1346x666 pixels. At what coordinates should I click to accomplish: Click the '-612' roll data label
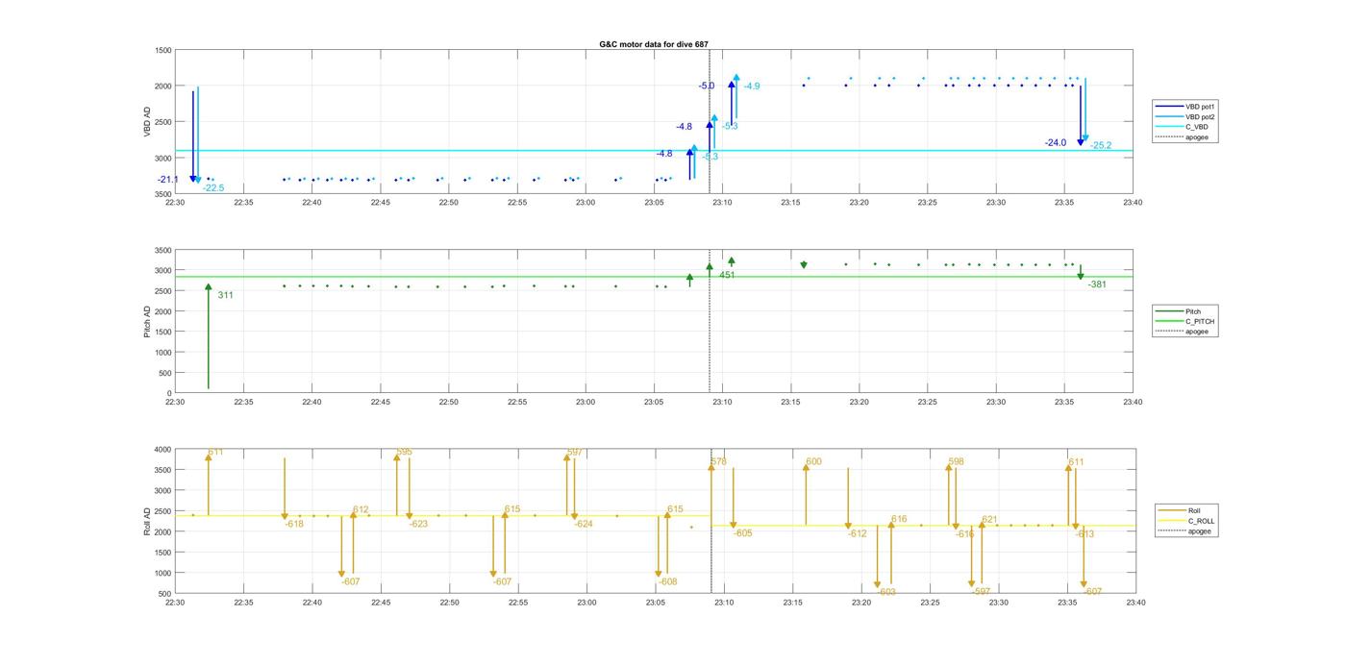pyautogui.click(x=858, y=533)
